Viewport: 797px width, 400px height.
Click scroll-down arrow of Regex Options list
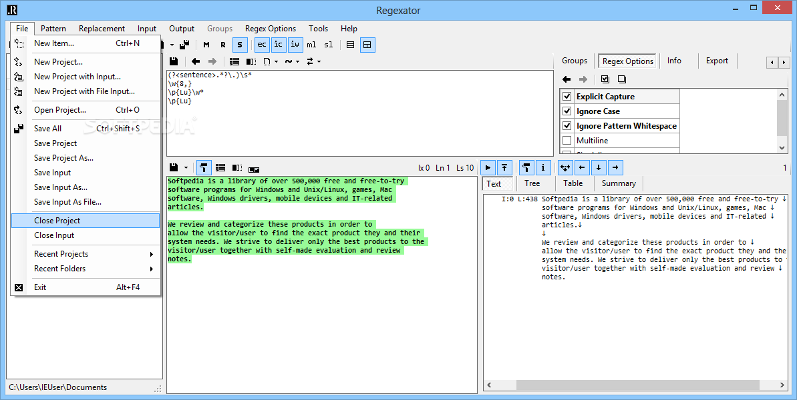[782, 148]
